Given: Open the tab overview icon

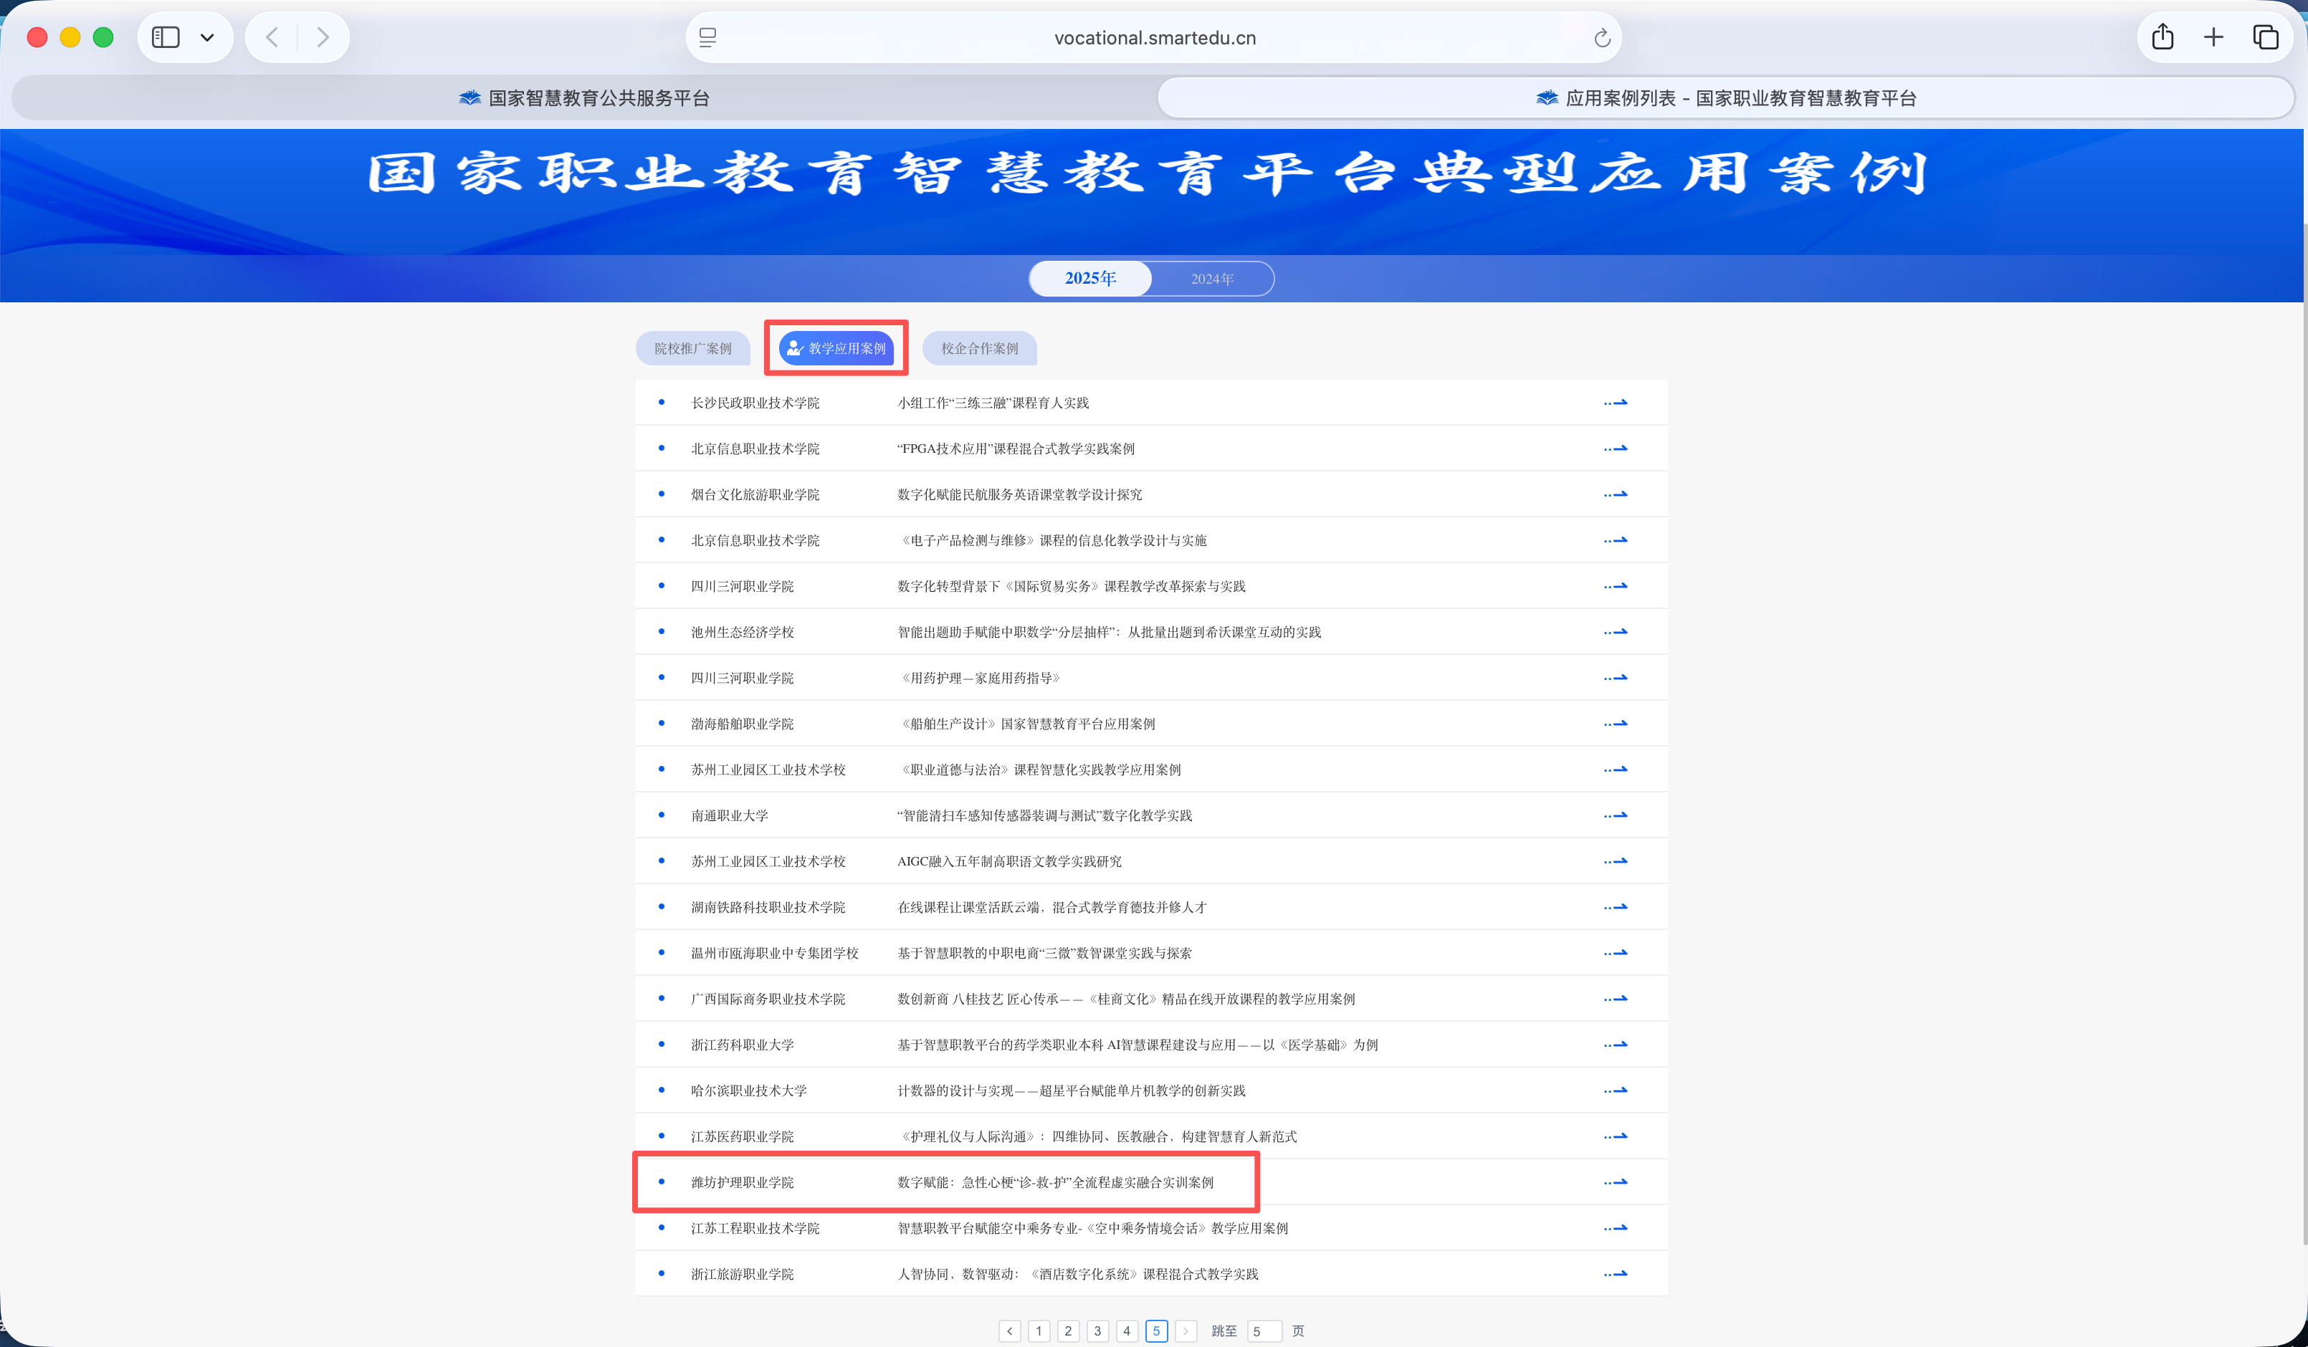Looking at the screenshot, I should point(2265,37).
